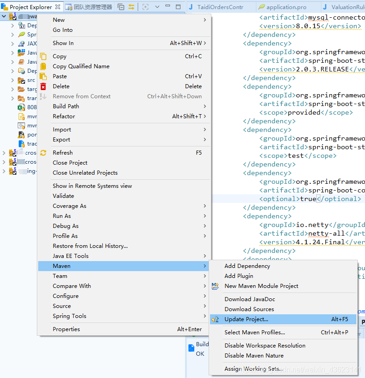Select Copy Qualified Name

tap(124, 66)
